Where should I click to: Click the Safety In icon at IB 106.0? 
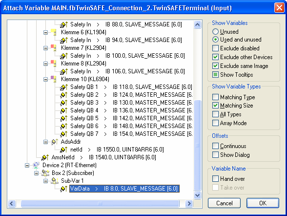coord(64,71)
